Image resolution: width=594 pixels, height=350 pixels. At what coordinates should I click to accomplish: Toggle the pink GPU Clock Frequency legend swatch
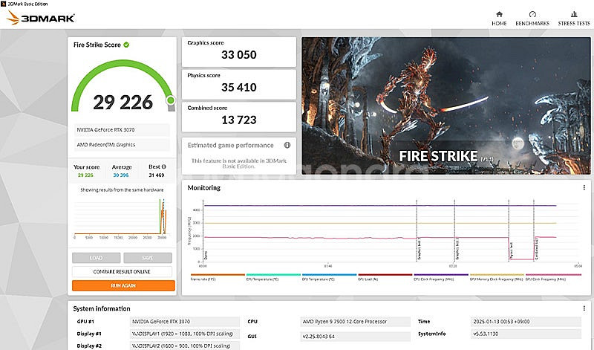(x=553, y=274)
